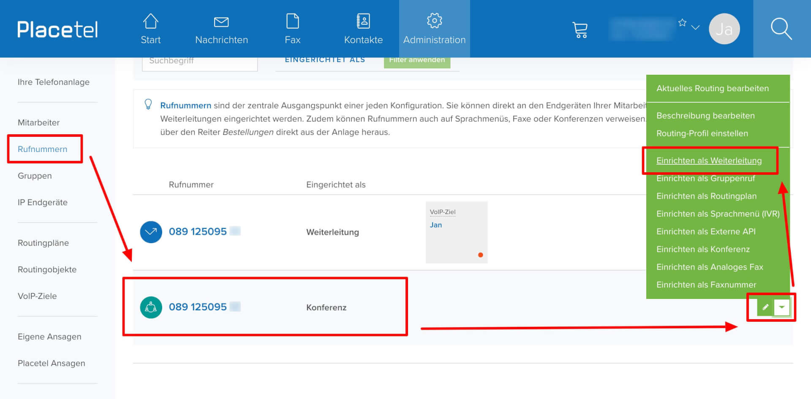Open Gruppen in sidebar
The image size is (811, 399).
(35, 176)
